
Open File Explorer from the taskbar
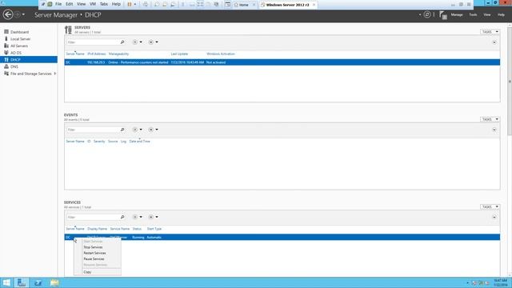point(54,282)
